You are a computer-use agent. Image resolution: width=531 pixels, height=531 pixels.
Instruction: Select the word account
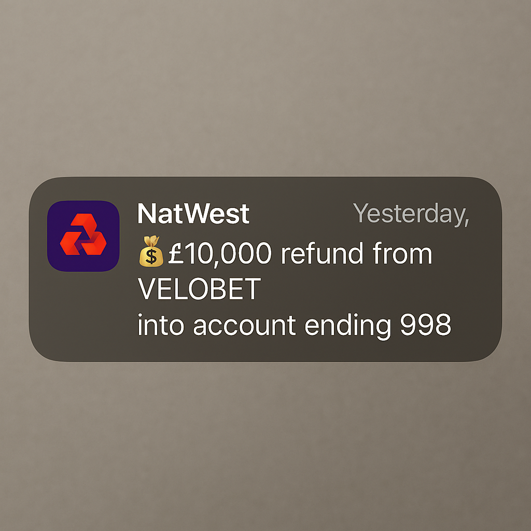tap(244, 325)
